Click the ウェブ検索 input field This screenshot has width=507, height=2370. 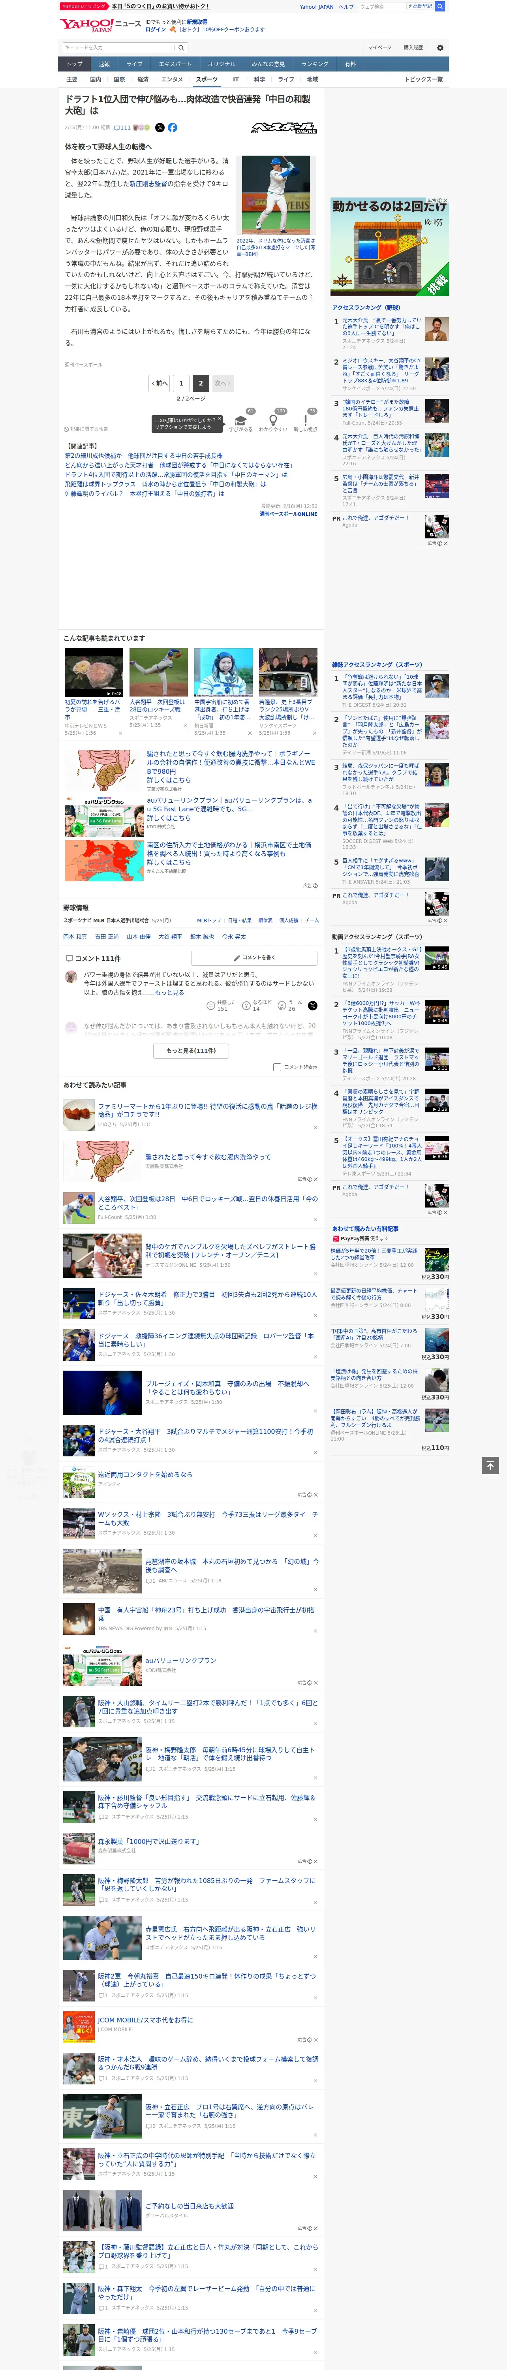click(x=382, y=6)
